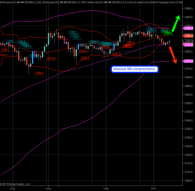
Task: Select the 1279.2 red net line label
Action: tap(83, 51)
